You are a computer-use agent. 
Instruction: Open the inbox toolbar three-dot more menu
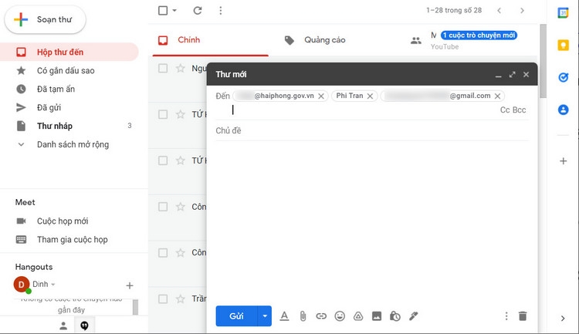pyautogui.click(x=221, y=10)
